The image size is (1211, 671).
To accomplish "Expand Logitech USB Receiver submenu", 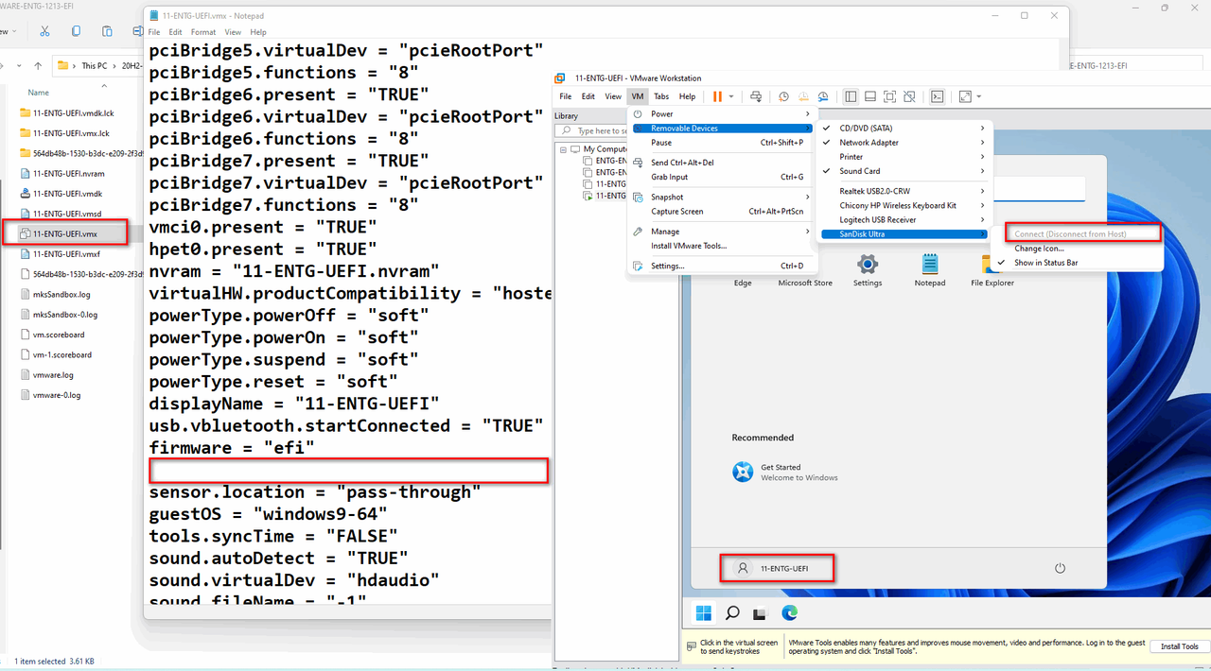I will [x=903, y=219].
